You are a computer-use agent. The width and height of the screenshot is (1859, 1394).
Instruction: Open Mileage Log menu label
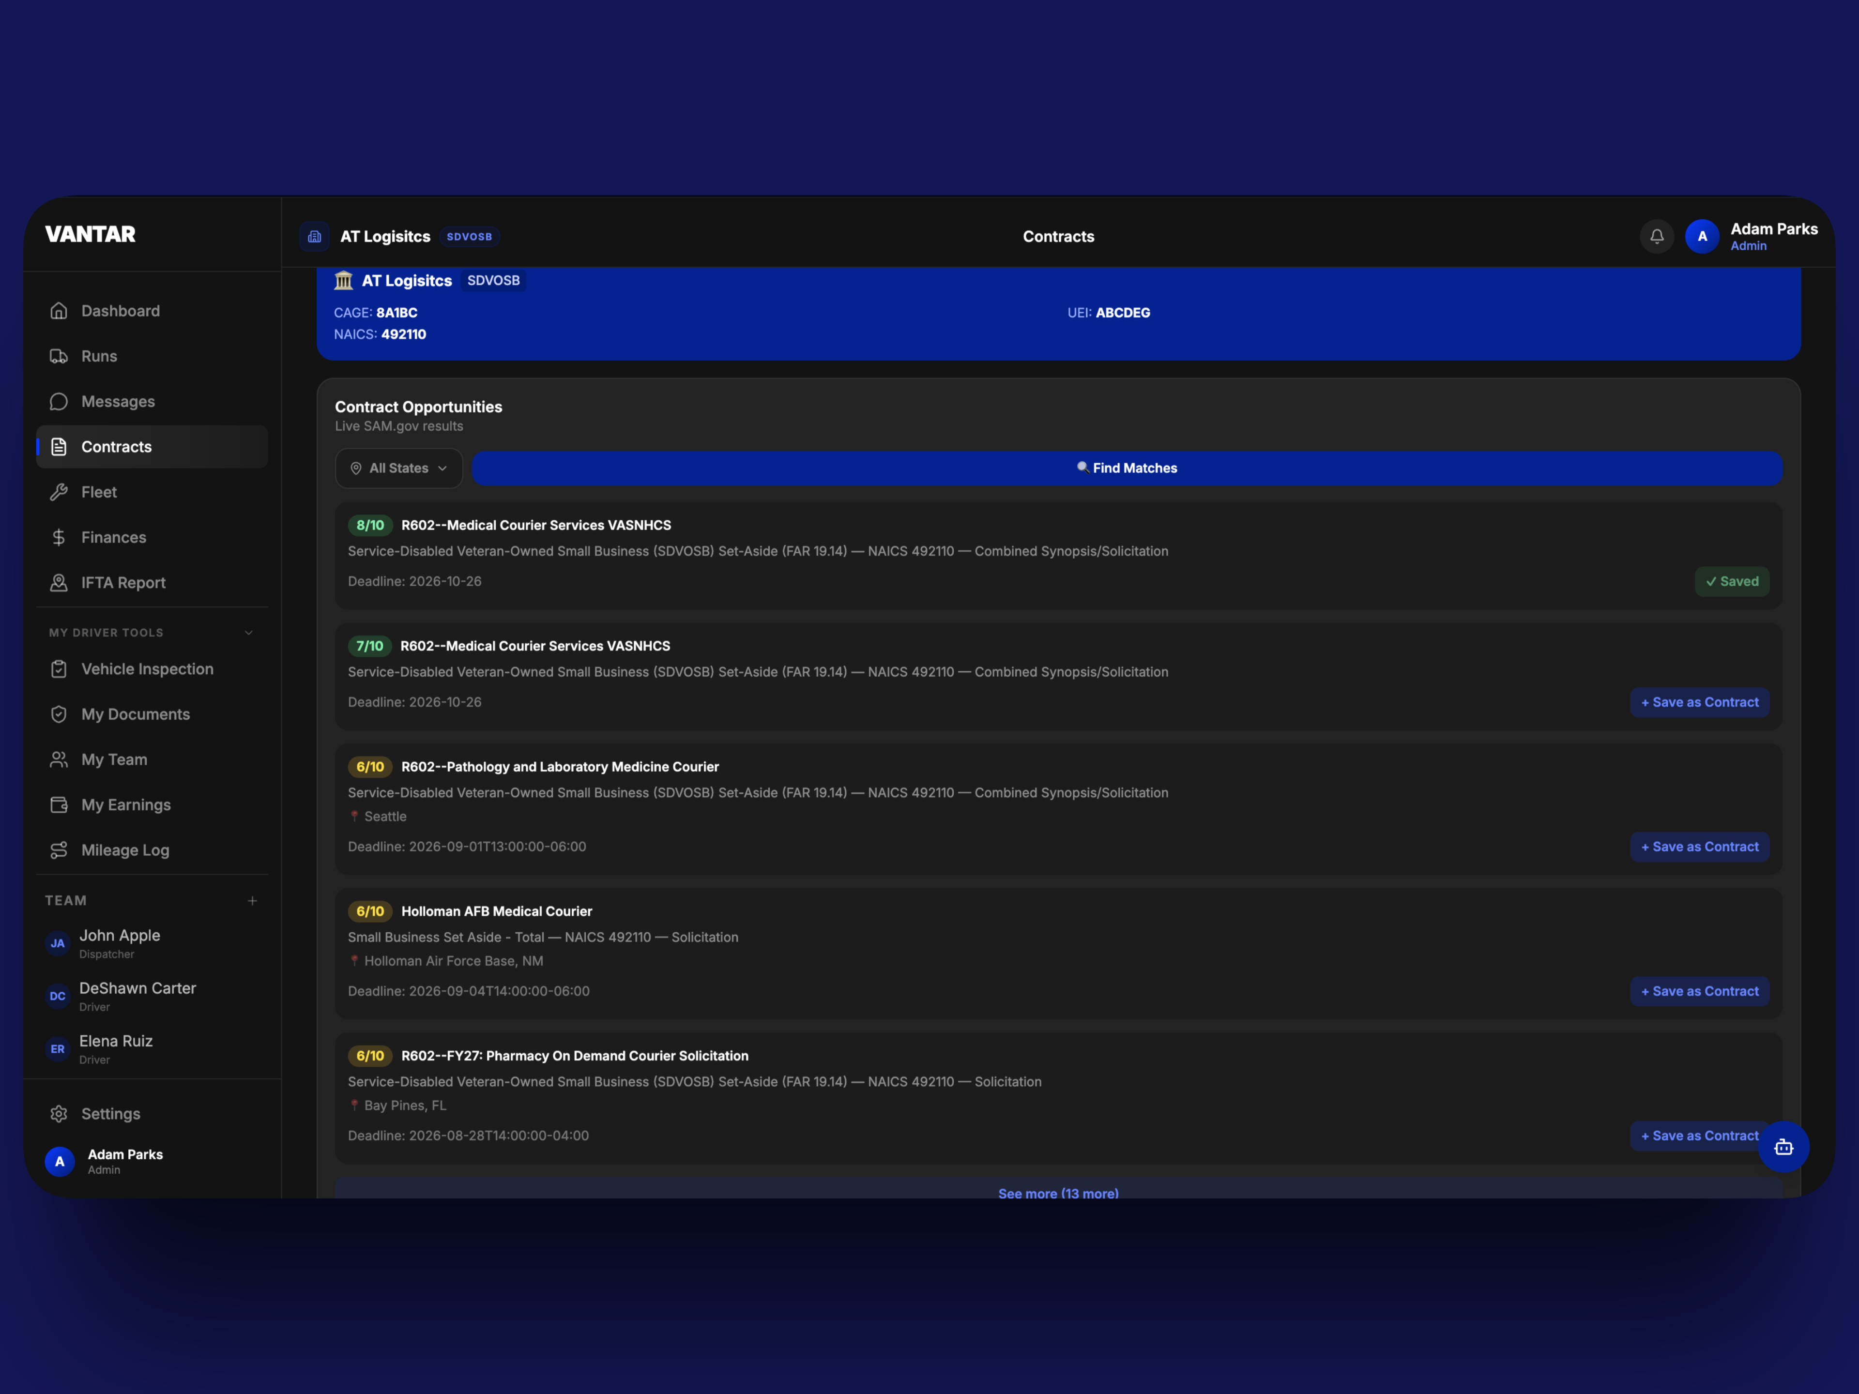[125, 851]
